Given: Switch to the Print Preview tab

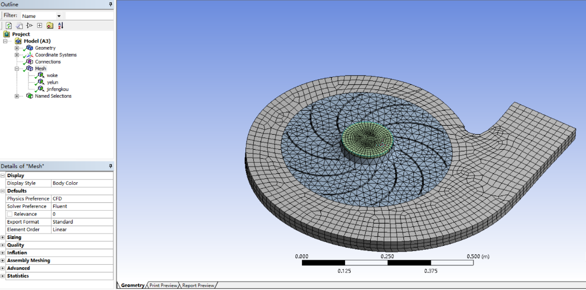Looking at the screenshot, I should pyautogui.click(x=163, y=286).
